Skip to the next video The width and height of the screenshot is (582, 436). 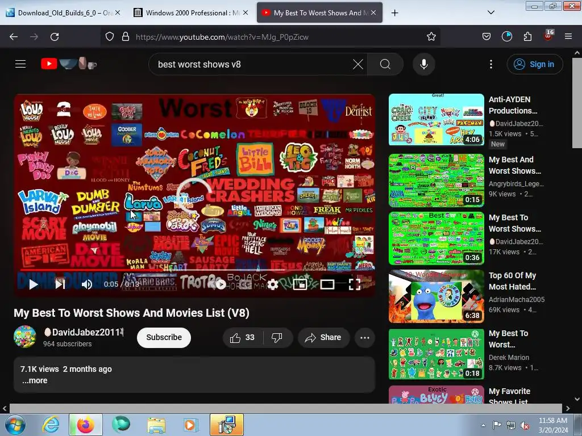click(x=60, y=284)
